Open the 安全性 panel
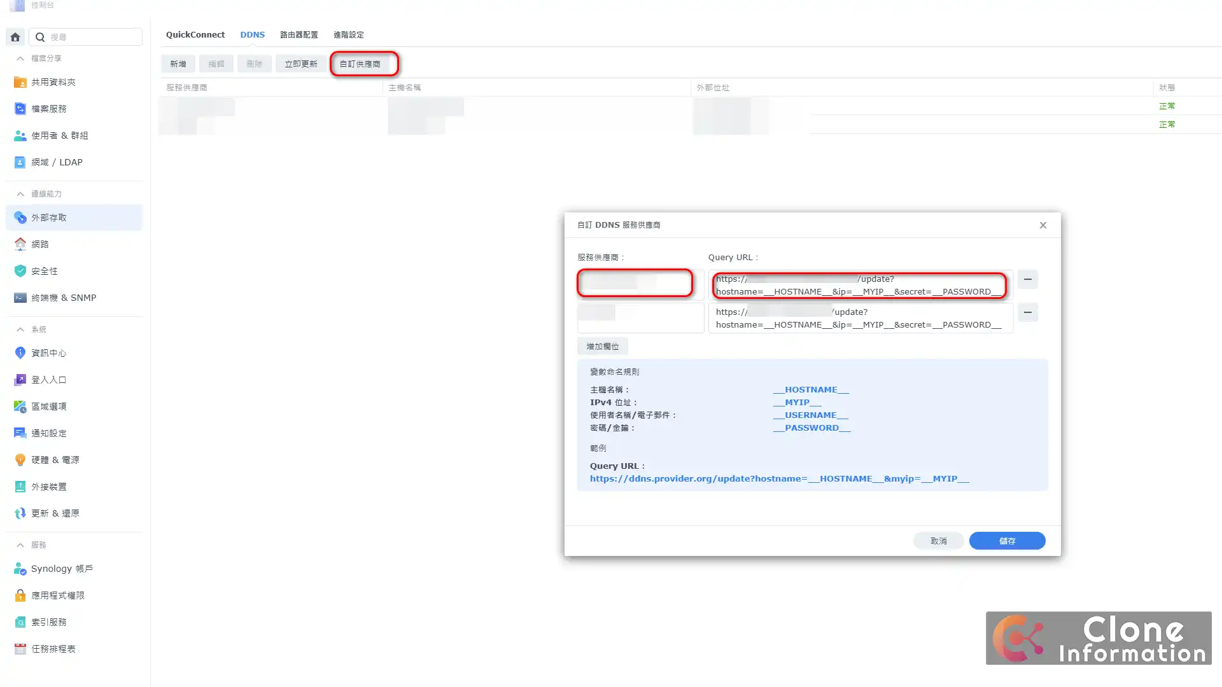 [x=45, y=271]
